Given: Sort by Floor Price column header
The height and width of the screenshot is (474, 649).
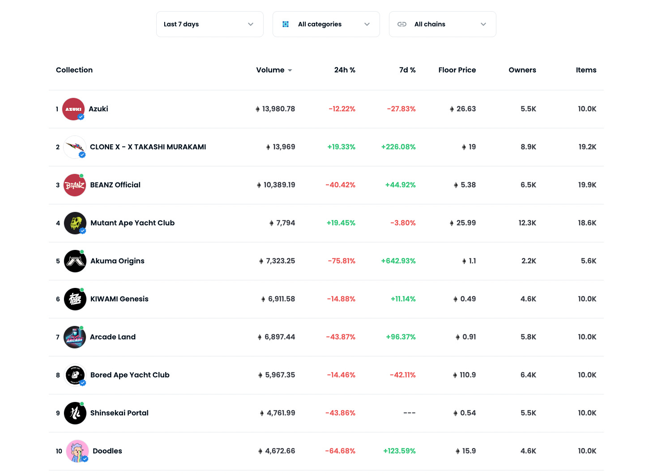Looking at the screenshot, I should click(x=457, y=70).
